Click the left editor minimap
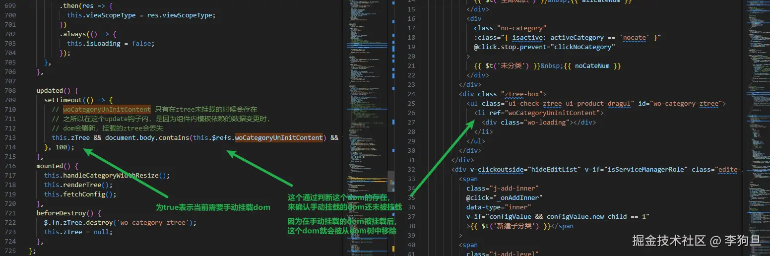Screen dimensions: 770x256 point(367,128)
